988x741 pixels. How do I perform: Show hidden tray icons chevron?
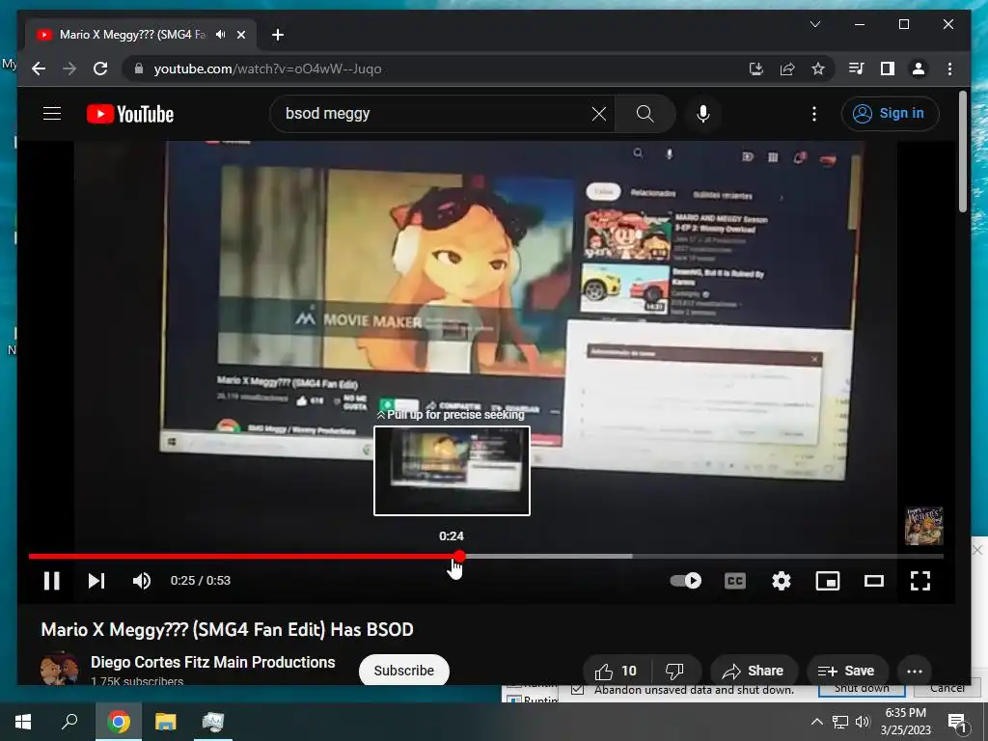pyautogui.click(x=816, y=722)
